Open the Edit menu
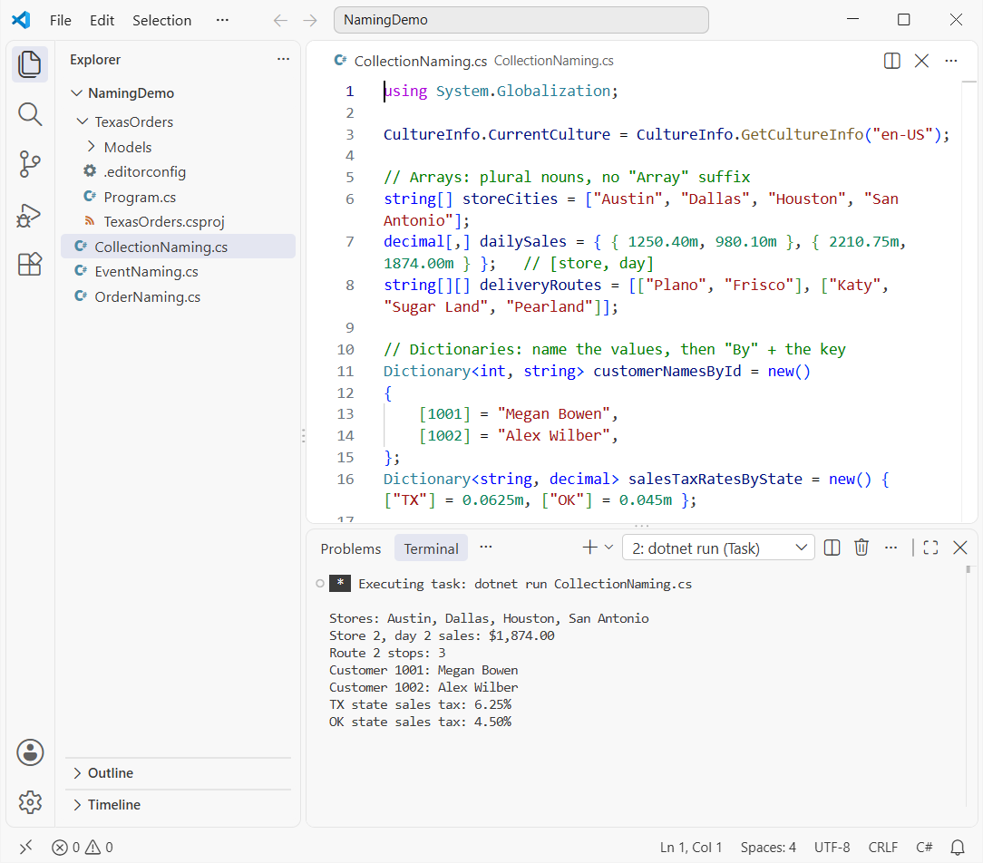This screenshot has width=983, height=863. click(102, 20)
